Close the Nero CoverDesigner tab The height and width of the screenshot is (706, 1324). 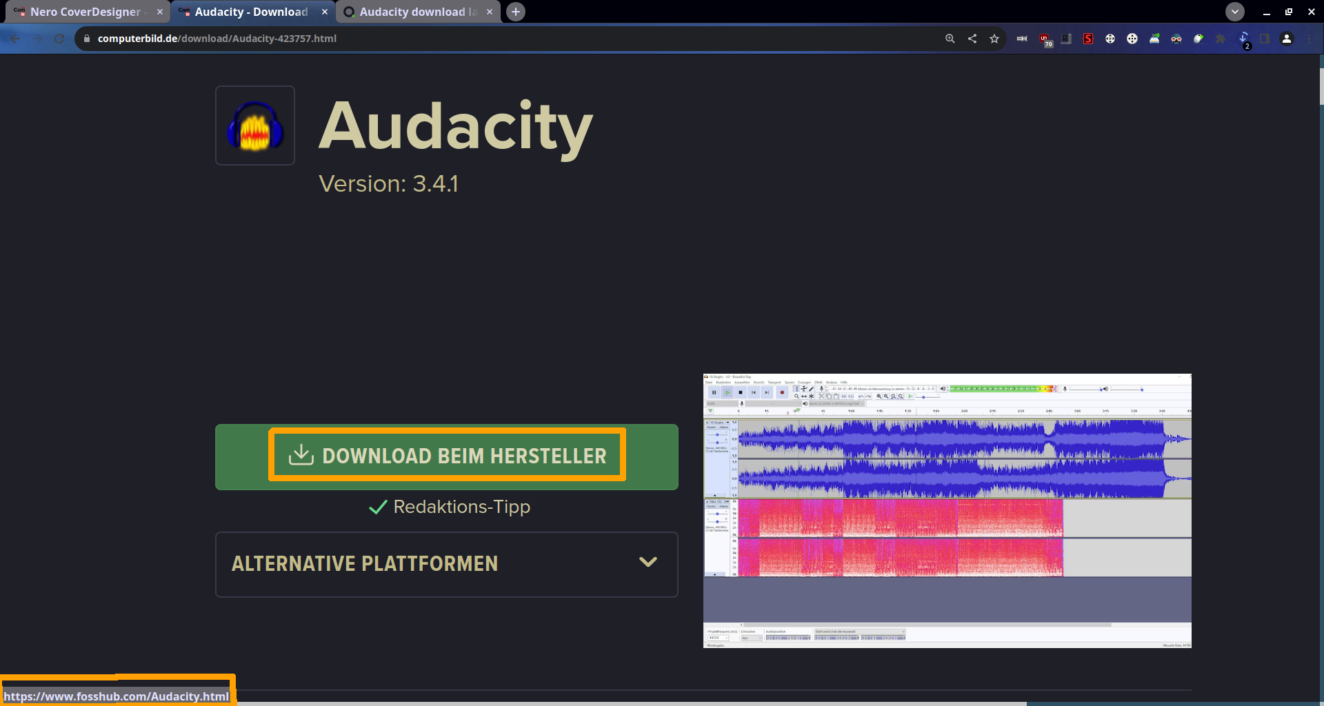(159, 12)
